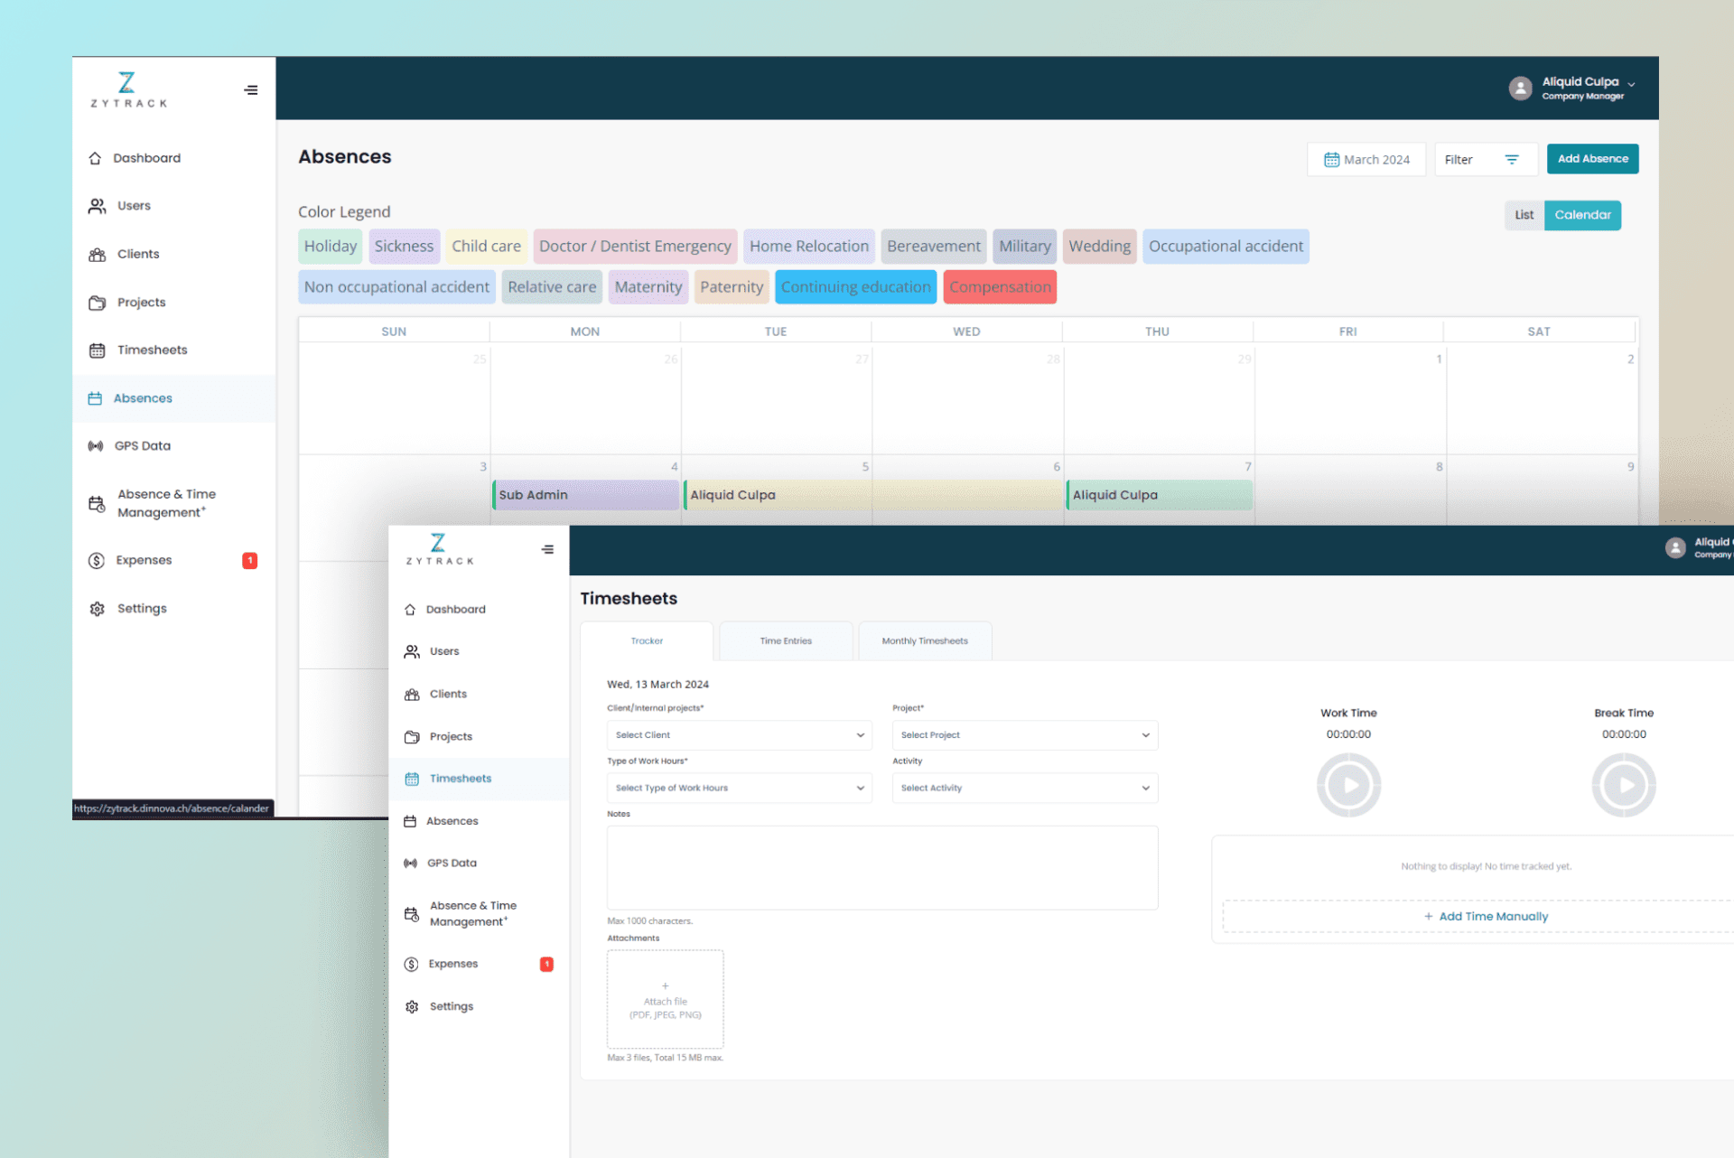The width and height of the screenshot is (1734, 1158).
Task: Switch to the Time Entries tab
Action: 786,641
